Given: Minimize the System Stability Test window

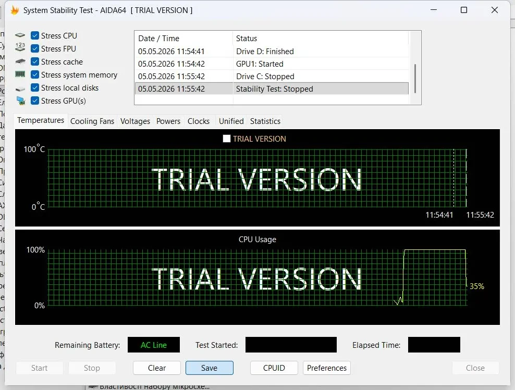Looking at the screenshot, I should 434,10.
